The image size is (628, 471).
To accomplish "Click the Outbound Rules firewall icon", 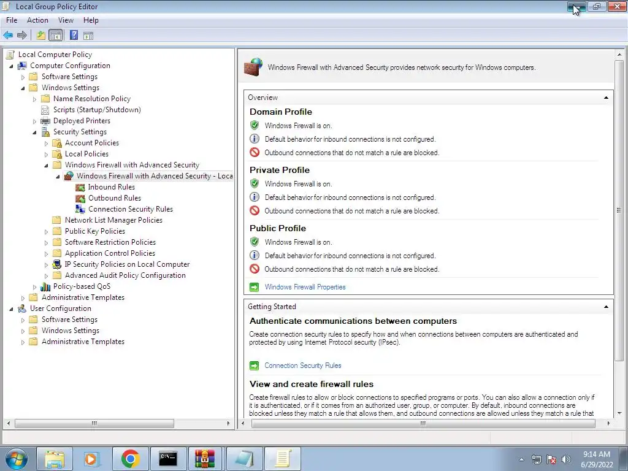I will point(80,198).
